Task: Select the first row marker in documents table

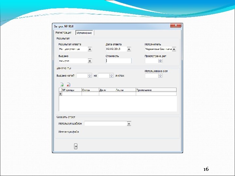Action: pos(60,94)
